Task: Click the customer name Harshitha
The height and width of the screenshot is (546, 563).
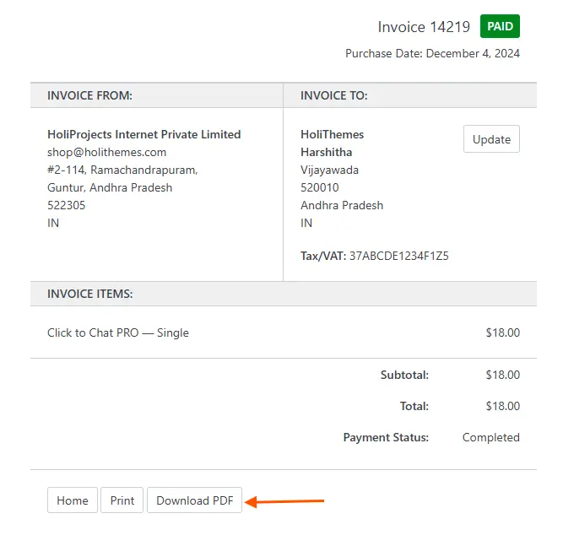Action: [x=326, y=152]
